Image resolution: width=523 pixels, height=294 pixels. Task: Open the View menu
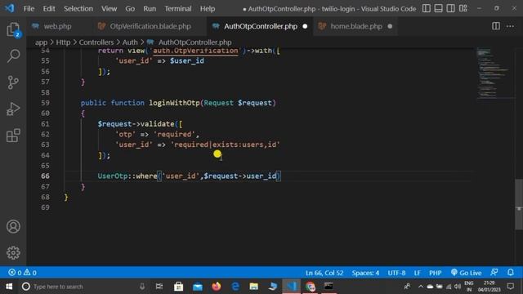tap(109, 8)
